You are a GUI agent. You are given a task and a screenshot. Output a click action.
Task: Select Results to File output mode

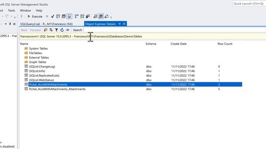(x=106, y=17)
